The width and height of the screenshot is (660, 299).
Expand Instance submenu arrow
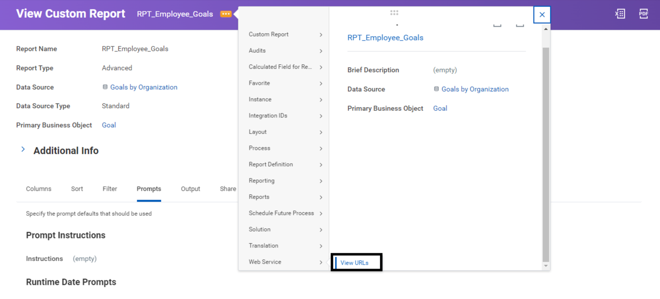click(x=321, y=100)
